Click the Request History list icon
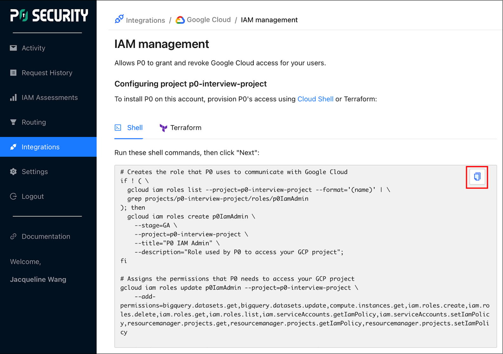The image size is (503, 354). pos(13,73)
